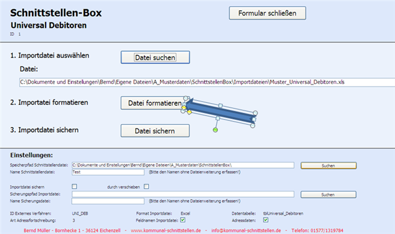Screen dimensions: 395x234
Task: Click the Schnittstellen-Box heading
Action: [56, 13]
